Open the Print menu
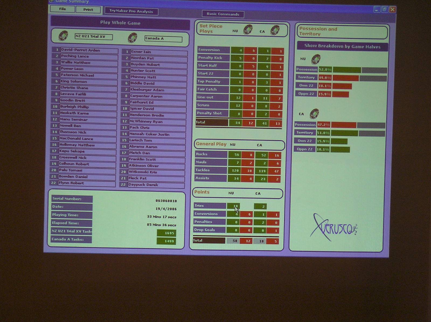Screen dimensions: 431x322 pyautogui.click(x=88, y=10)
